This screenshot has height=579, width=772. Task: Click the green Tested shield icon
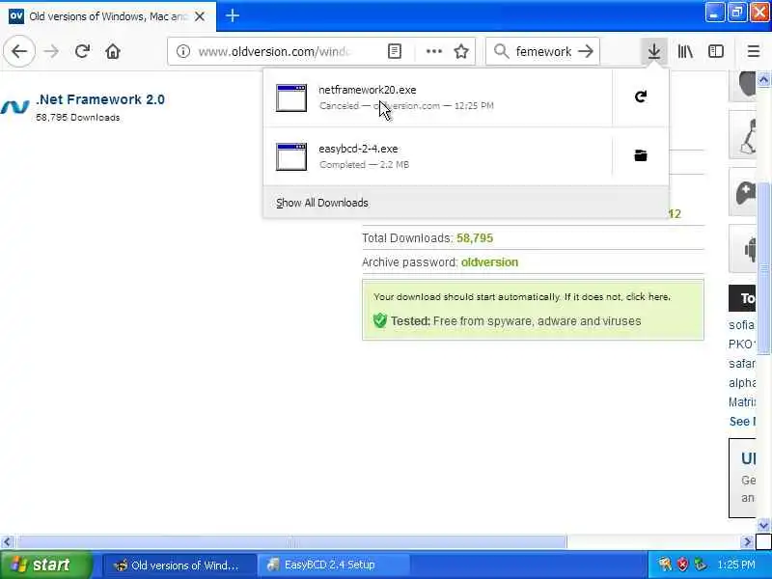click(x=379, y=320)
